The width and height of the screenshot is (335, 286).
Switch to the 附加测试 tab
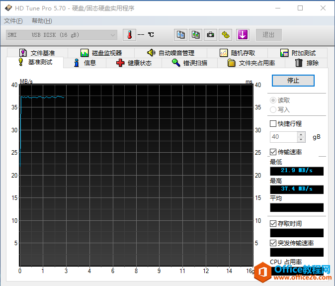pos(298,53)
